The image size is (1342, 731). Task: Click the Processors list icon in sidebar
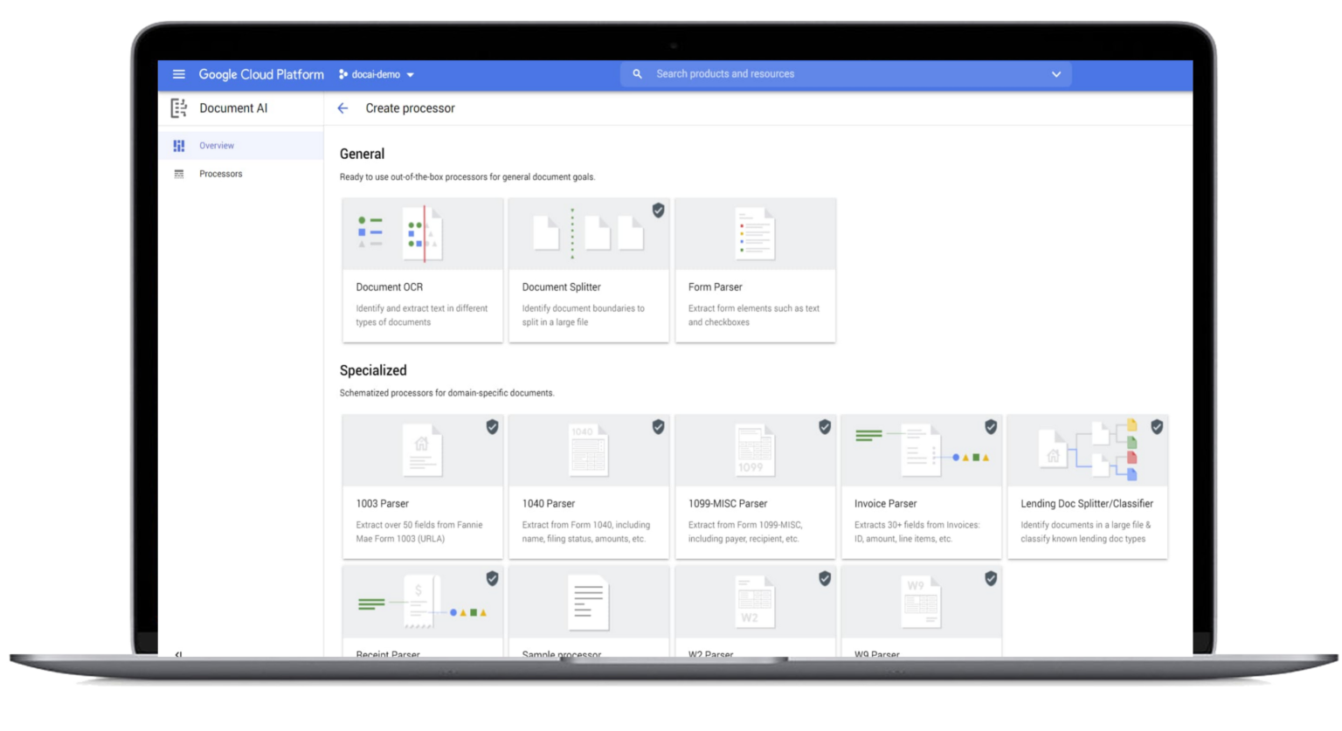[179, 174]
